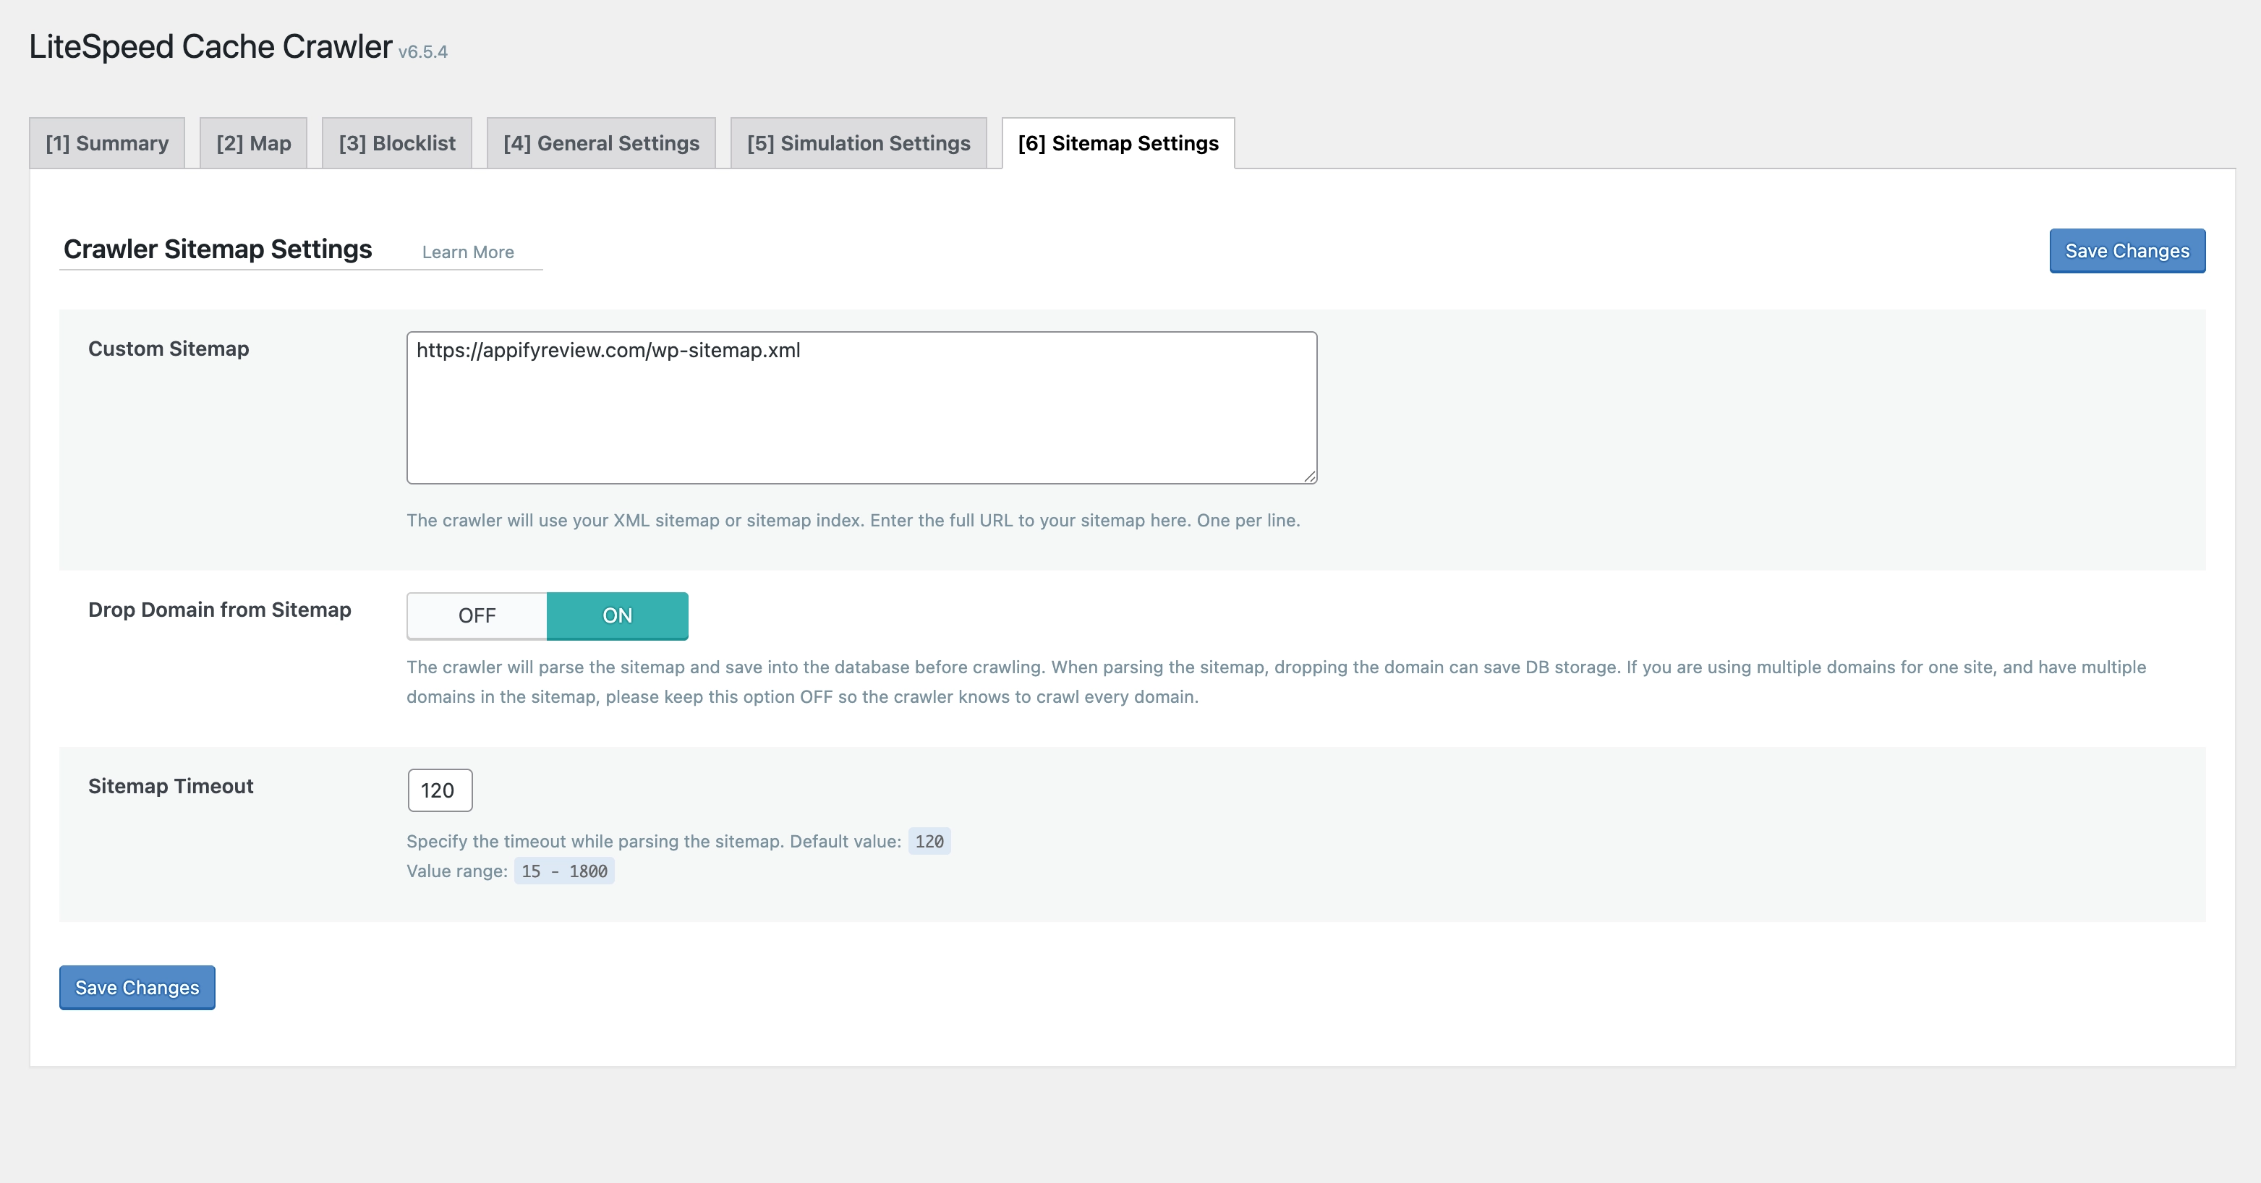Click the top Save Changes button
The width and height of the screenshot is (2261, 1183).
[x=2126, y=251]
